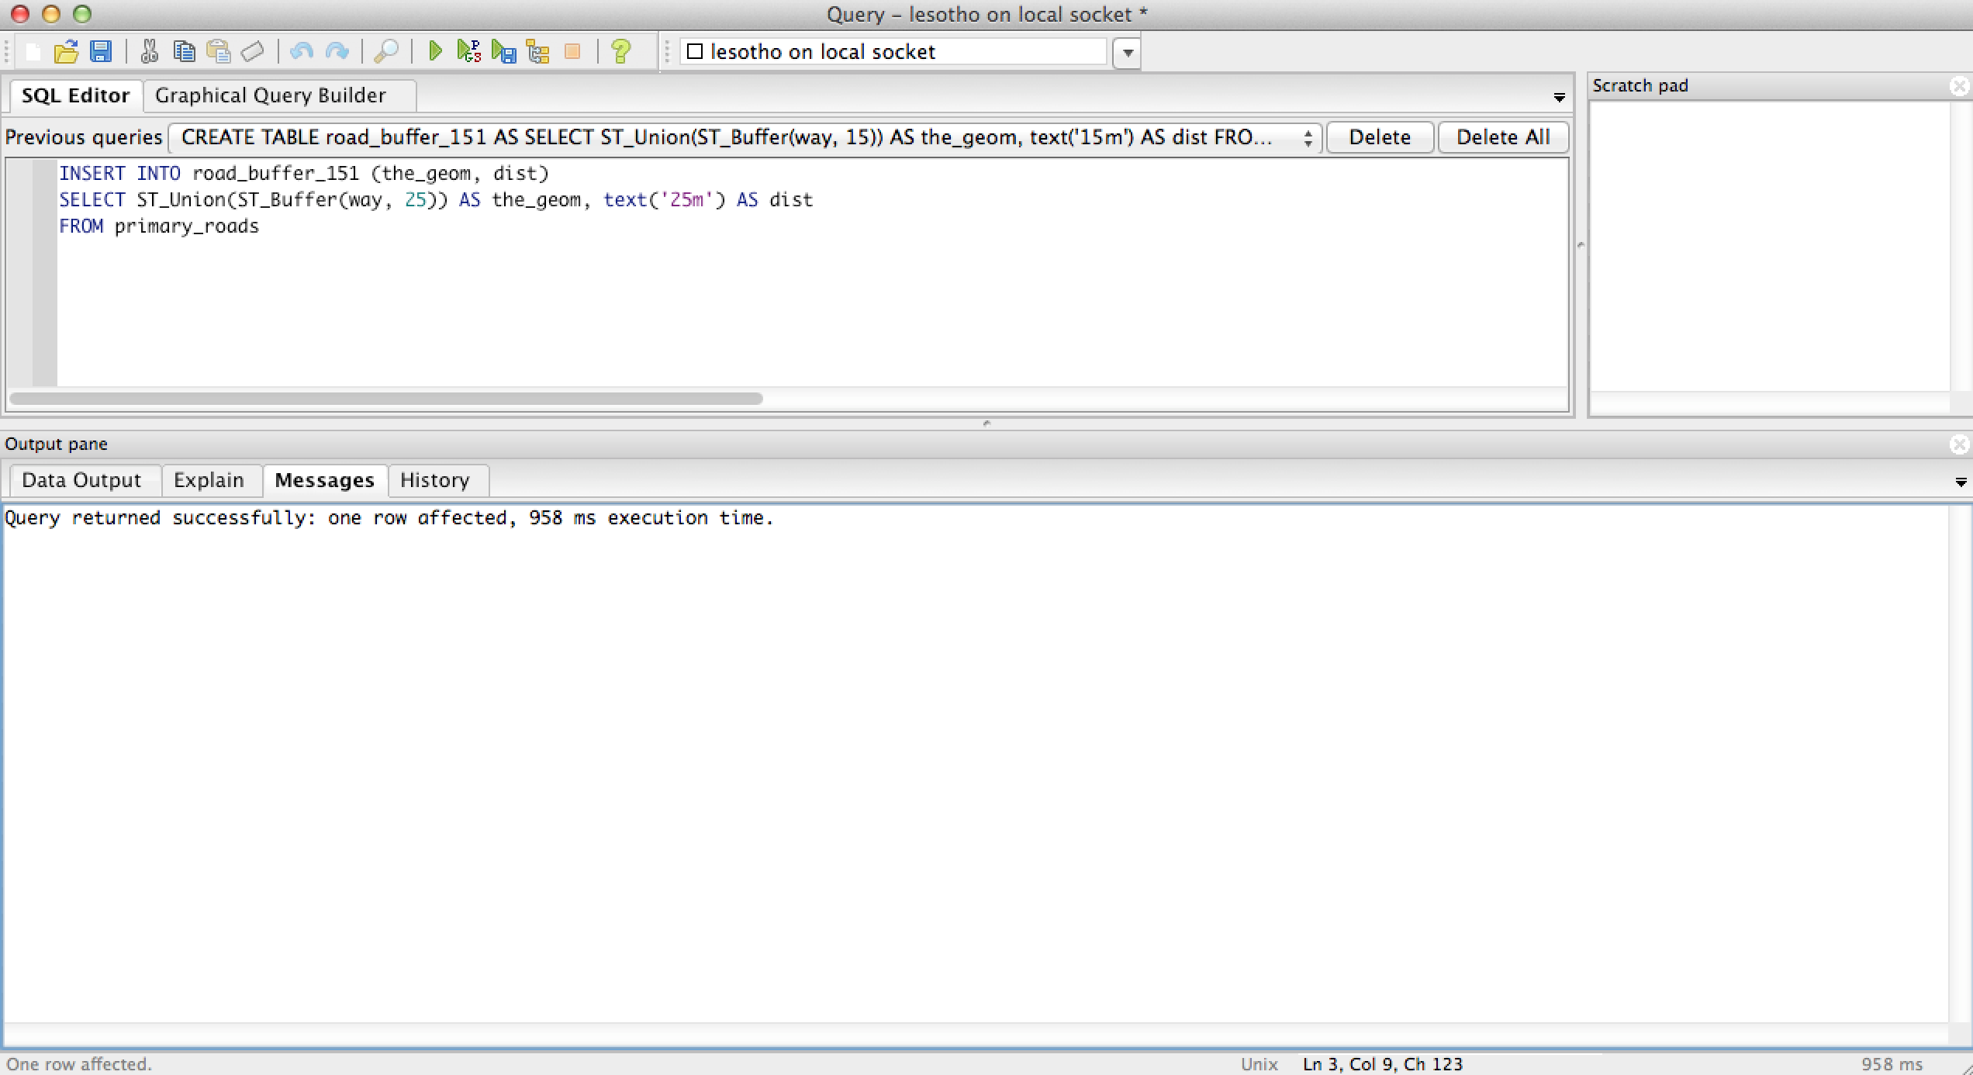Execute the query with green play icon
1973x1075 pixels.
[x=435, y=52]
